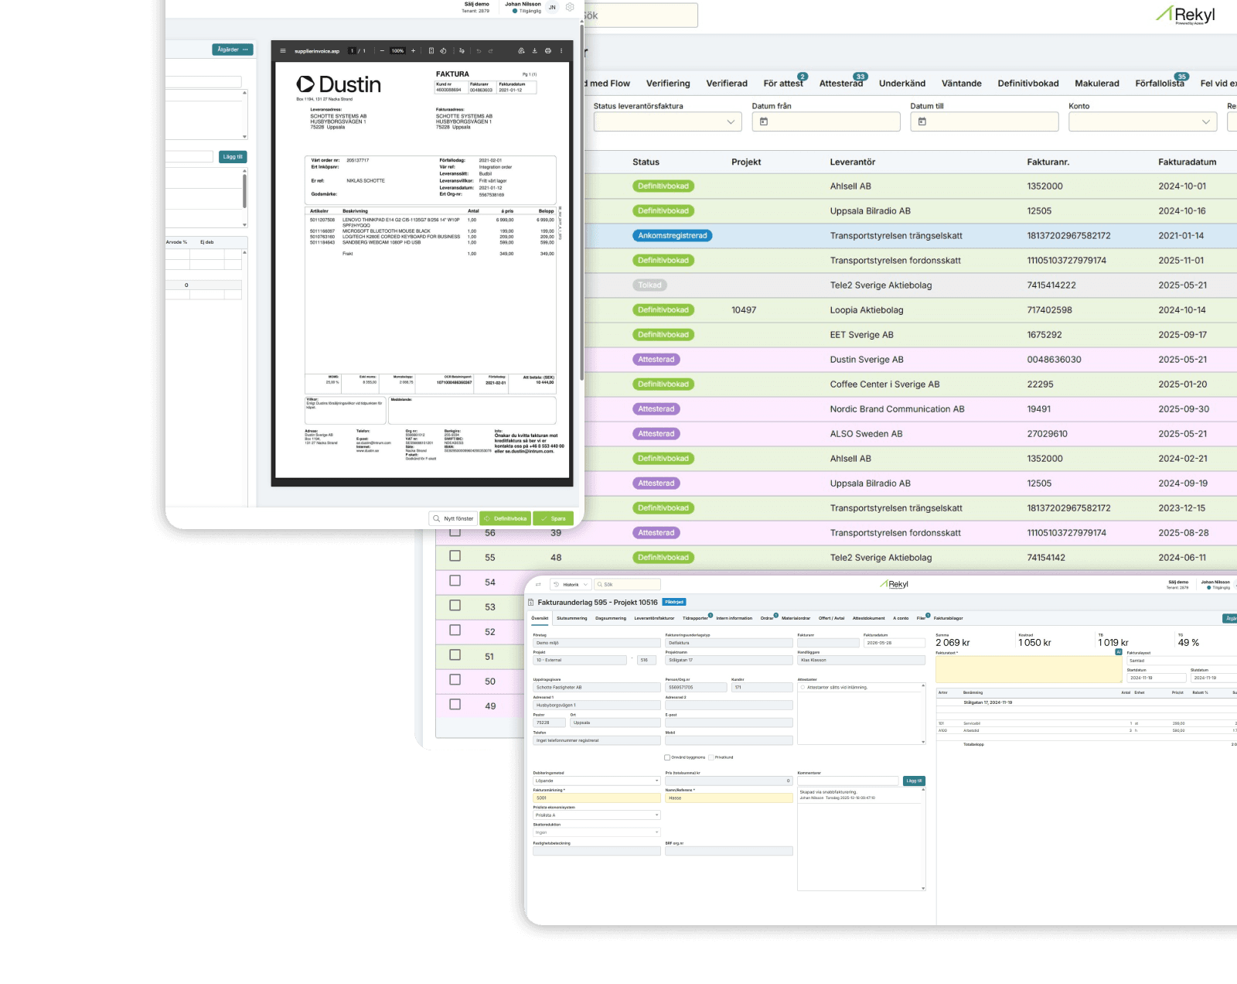The height and width of the screenshot is (984, 1237).
Task: Click the fit-to-page icon in PDF toolbar
Action: point(431,51)
